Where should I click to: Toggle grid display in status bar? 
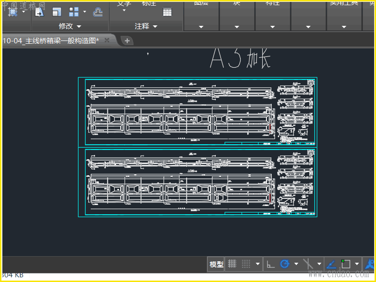(232, 264)
